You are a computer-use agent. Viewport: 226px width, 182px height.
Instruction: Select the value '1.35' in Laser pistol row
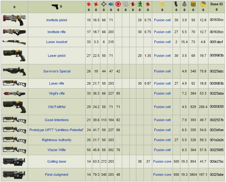pyautogui.click(x=148, y=56)
